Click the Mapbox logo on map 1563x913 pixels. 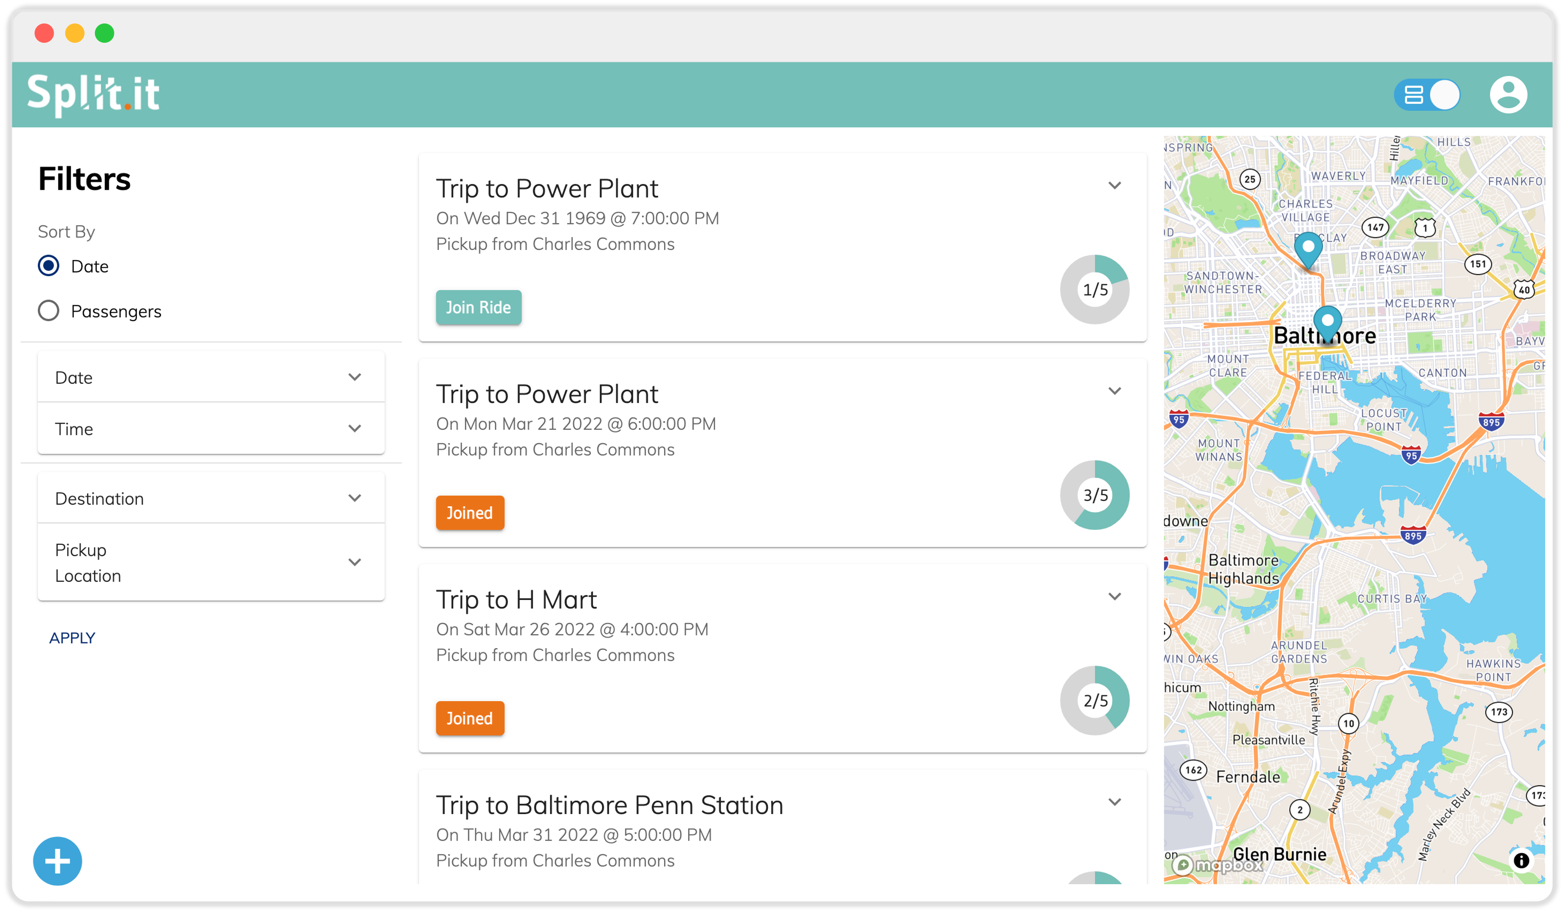[1217, 865]
